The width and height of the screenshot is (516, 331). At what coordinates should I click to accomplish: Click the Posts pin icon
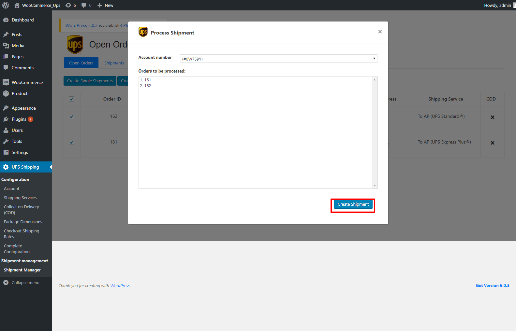point(6,34)
